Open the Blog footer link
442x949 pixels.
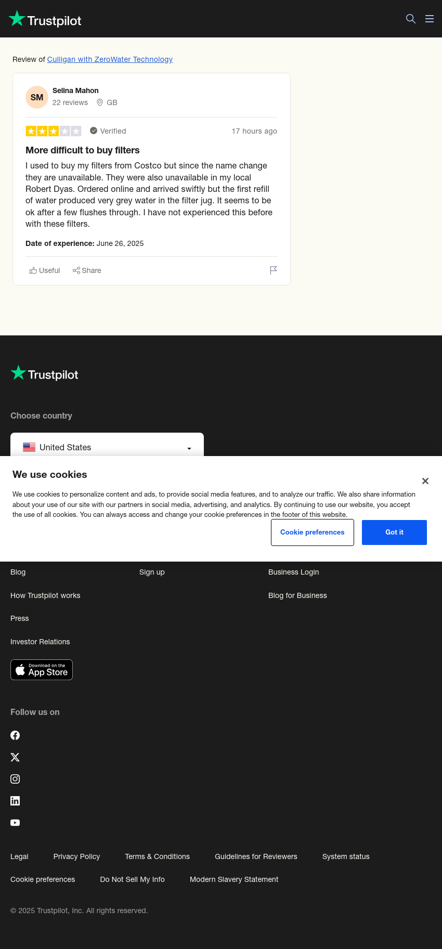click(x=18, y=572)
